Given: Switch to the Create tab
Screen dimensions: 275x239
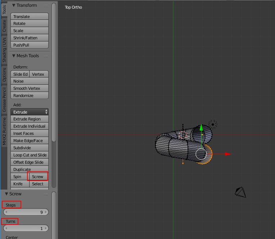Looking at the screenshot, I should 4,26.
